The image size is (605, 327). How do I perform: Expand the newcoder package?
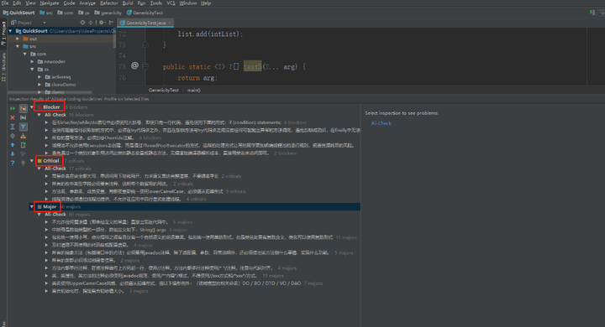(33, 61)
